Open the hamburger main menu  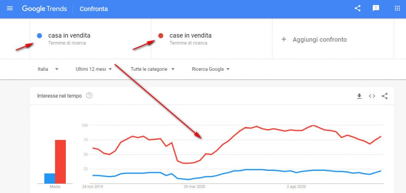pos(10,9)
